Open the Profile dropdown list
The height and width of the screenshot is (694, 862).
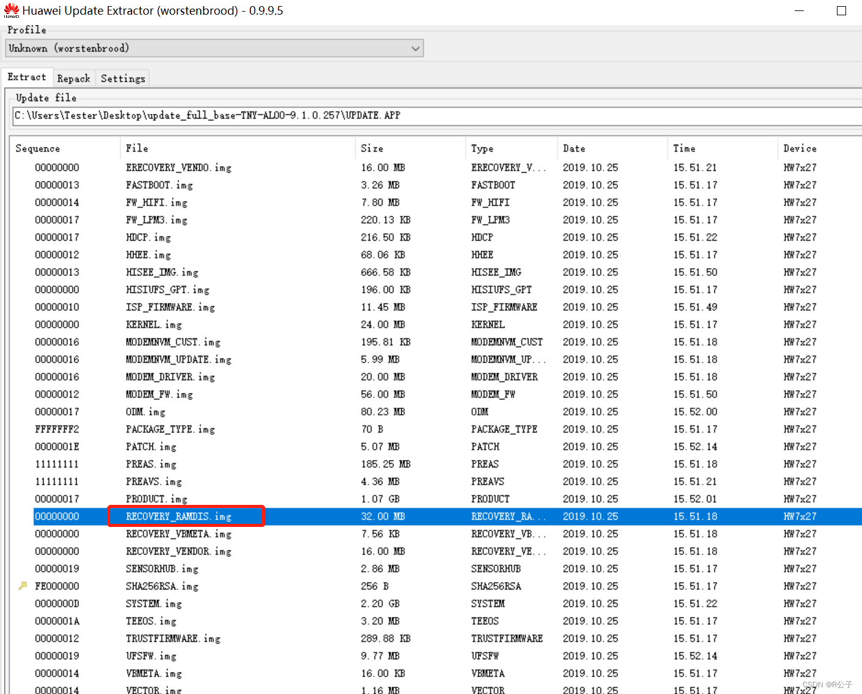(x=214, y=48)
